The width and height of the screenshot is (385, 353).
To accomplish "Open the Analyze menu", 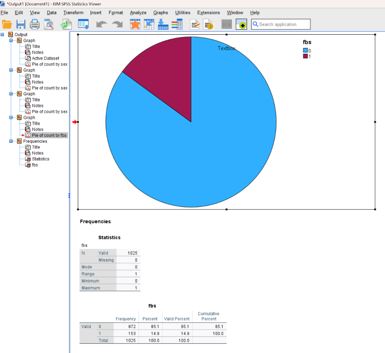I will pos(138,13).
